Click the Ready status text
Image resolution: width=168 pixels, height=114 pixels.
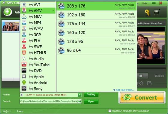coord(20,111)
